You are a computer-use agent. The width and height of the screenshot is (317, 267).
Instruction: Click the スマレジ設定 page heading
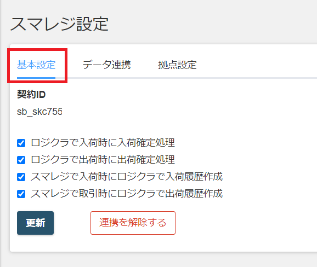click(59, 24)
